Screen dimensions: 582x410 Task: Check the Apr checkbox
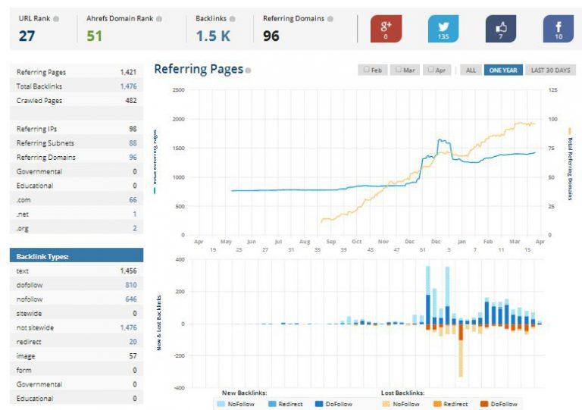(x=431, y=70)
